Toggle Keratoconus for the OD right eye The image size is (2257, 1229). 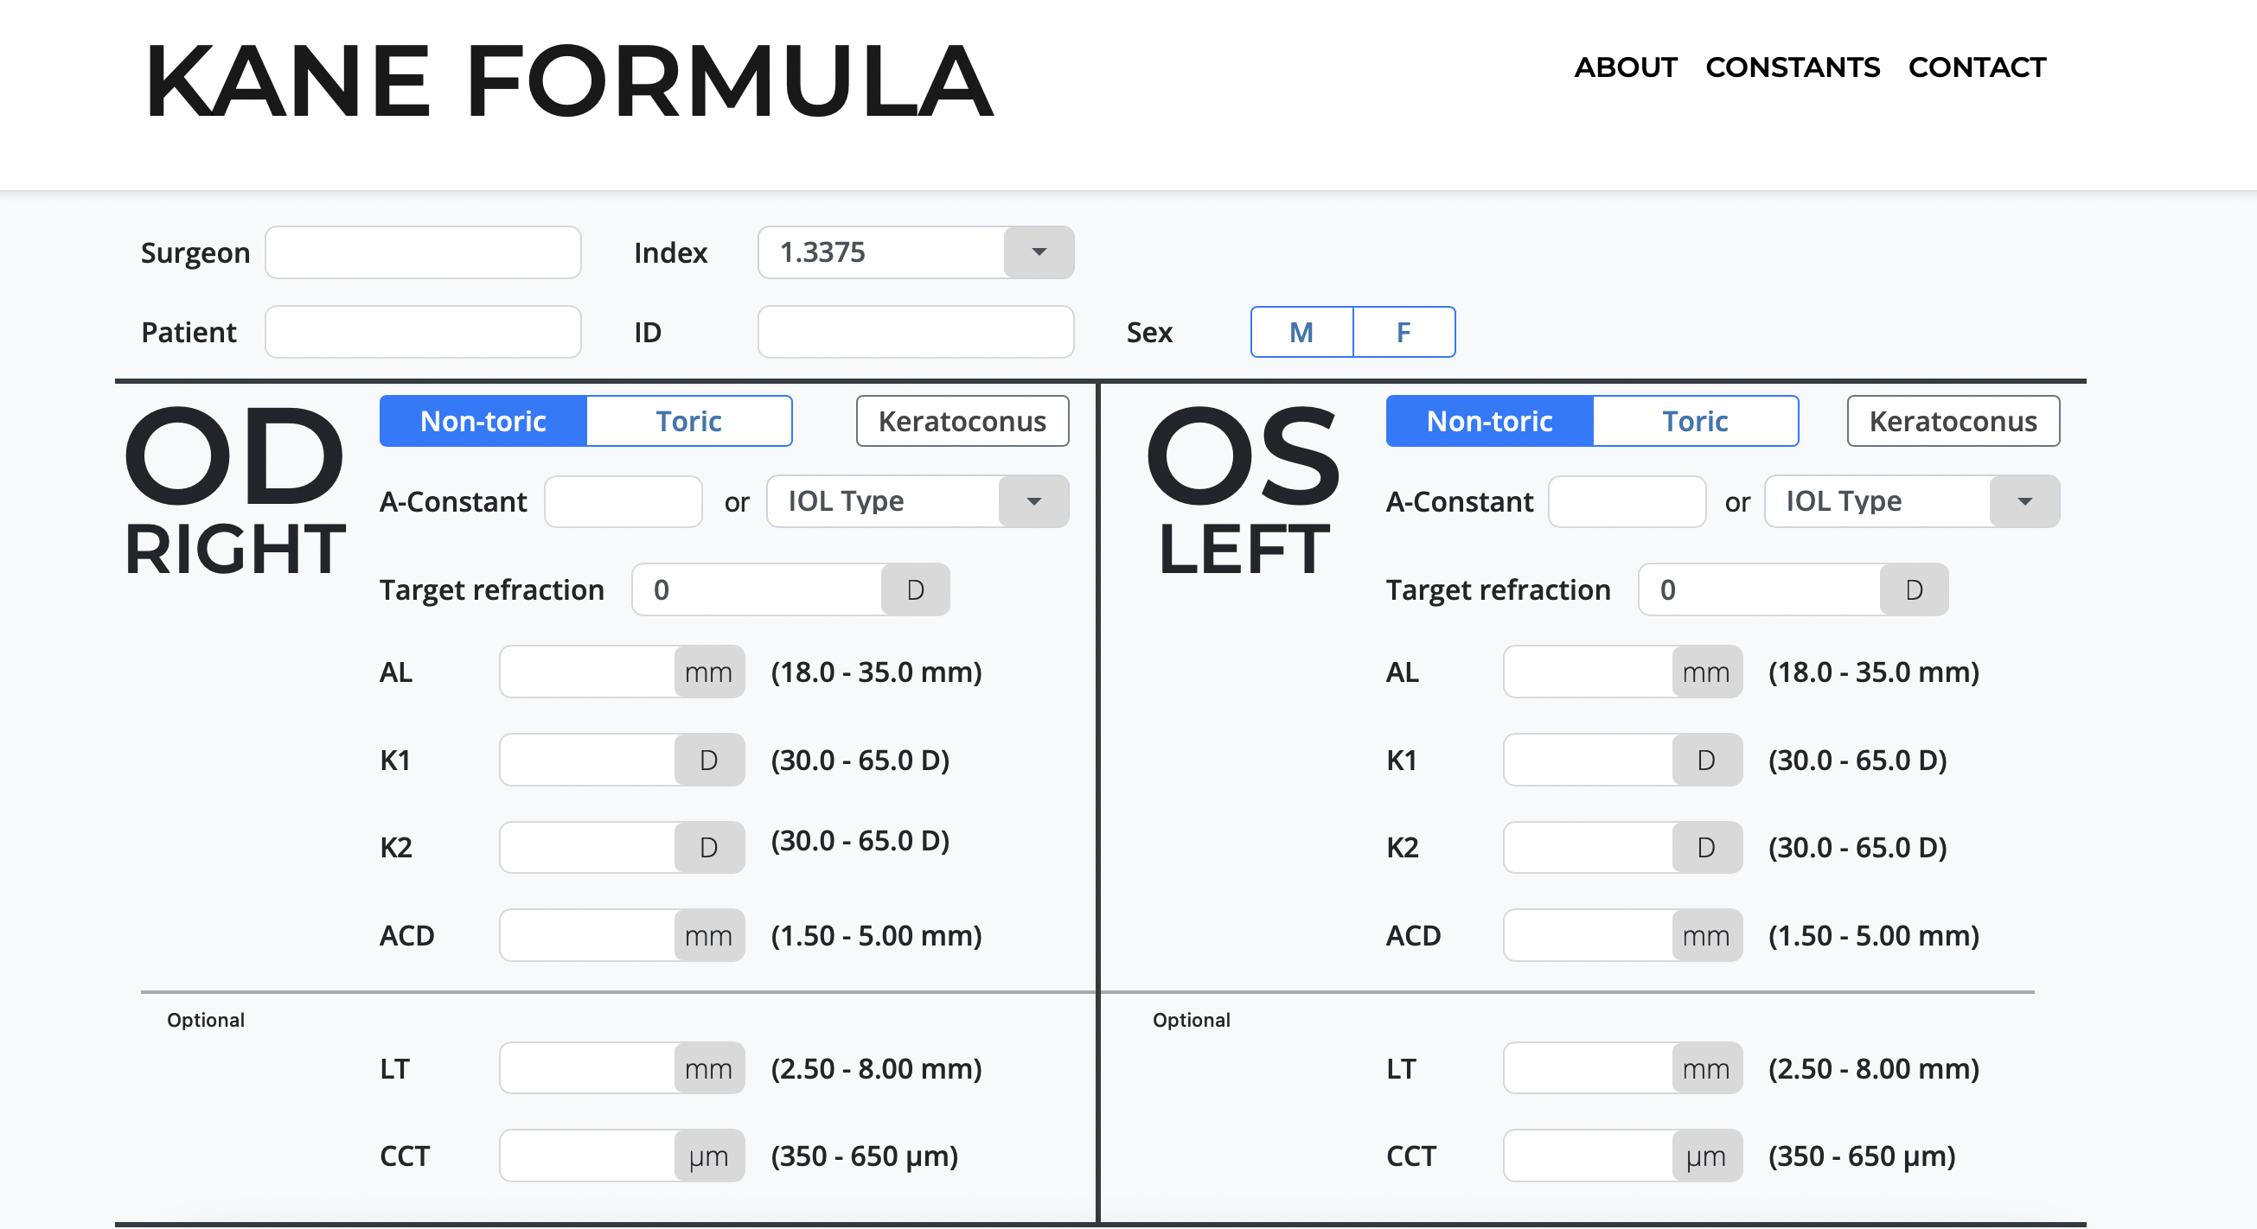click(x=962, y=422)
